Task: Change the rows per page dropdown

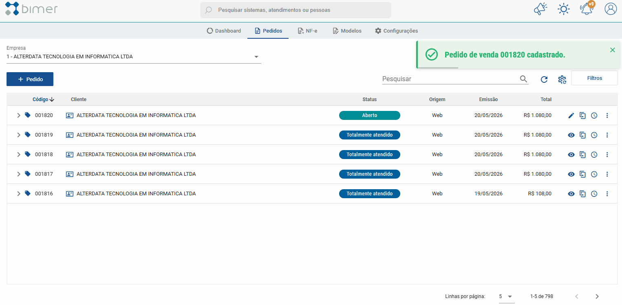Action: click(x=506, y=296)
